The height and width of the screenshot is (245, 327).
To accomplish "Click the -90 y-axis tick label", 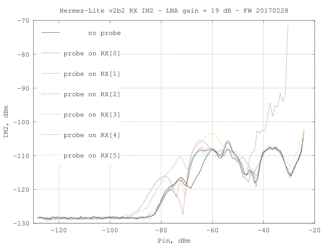I will (23, 88).
